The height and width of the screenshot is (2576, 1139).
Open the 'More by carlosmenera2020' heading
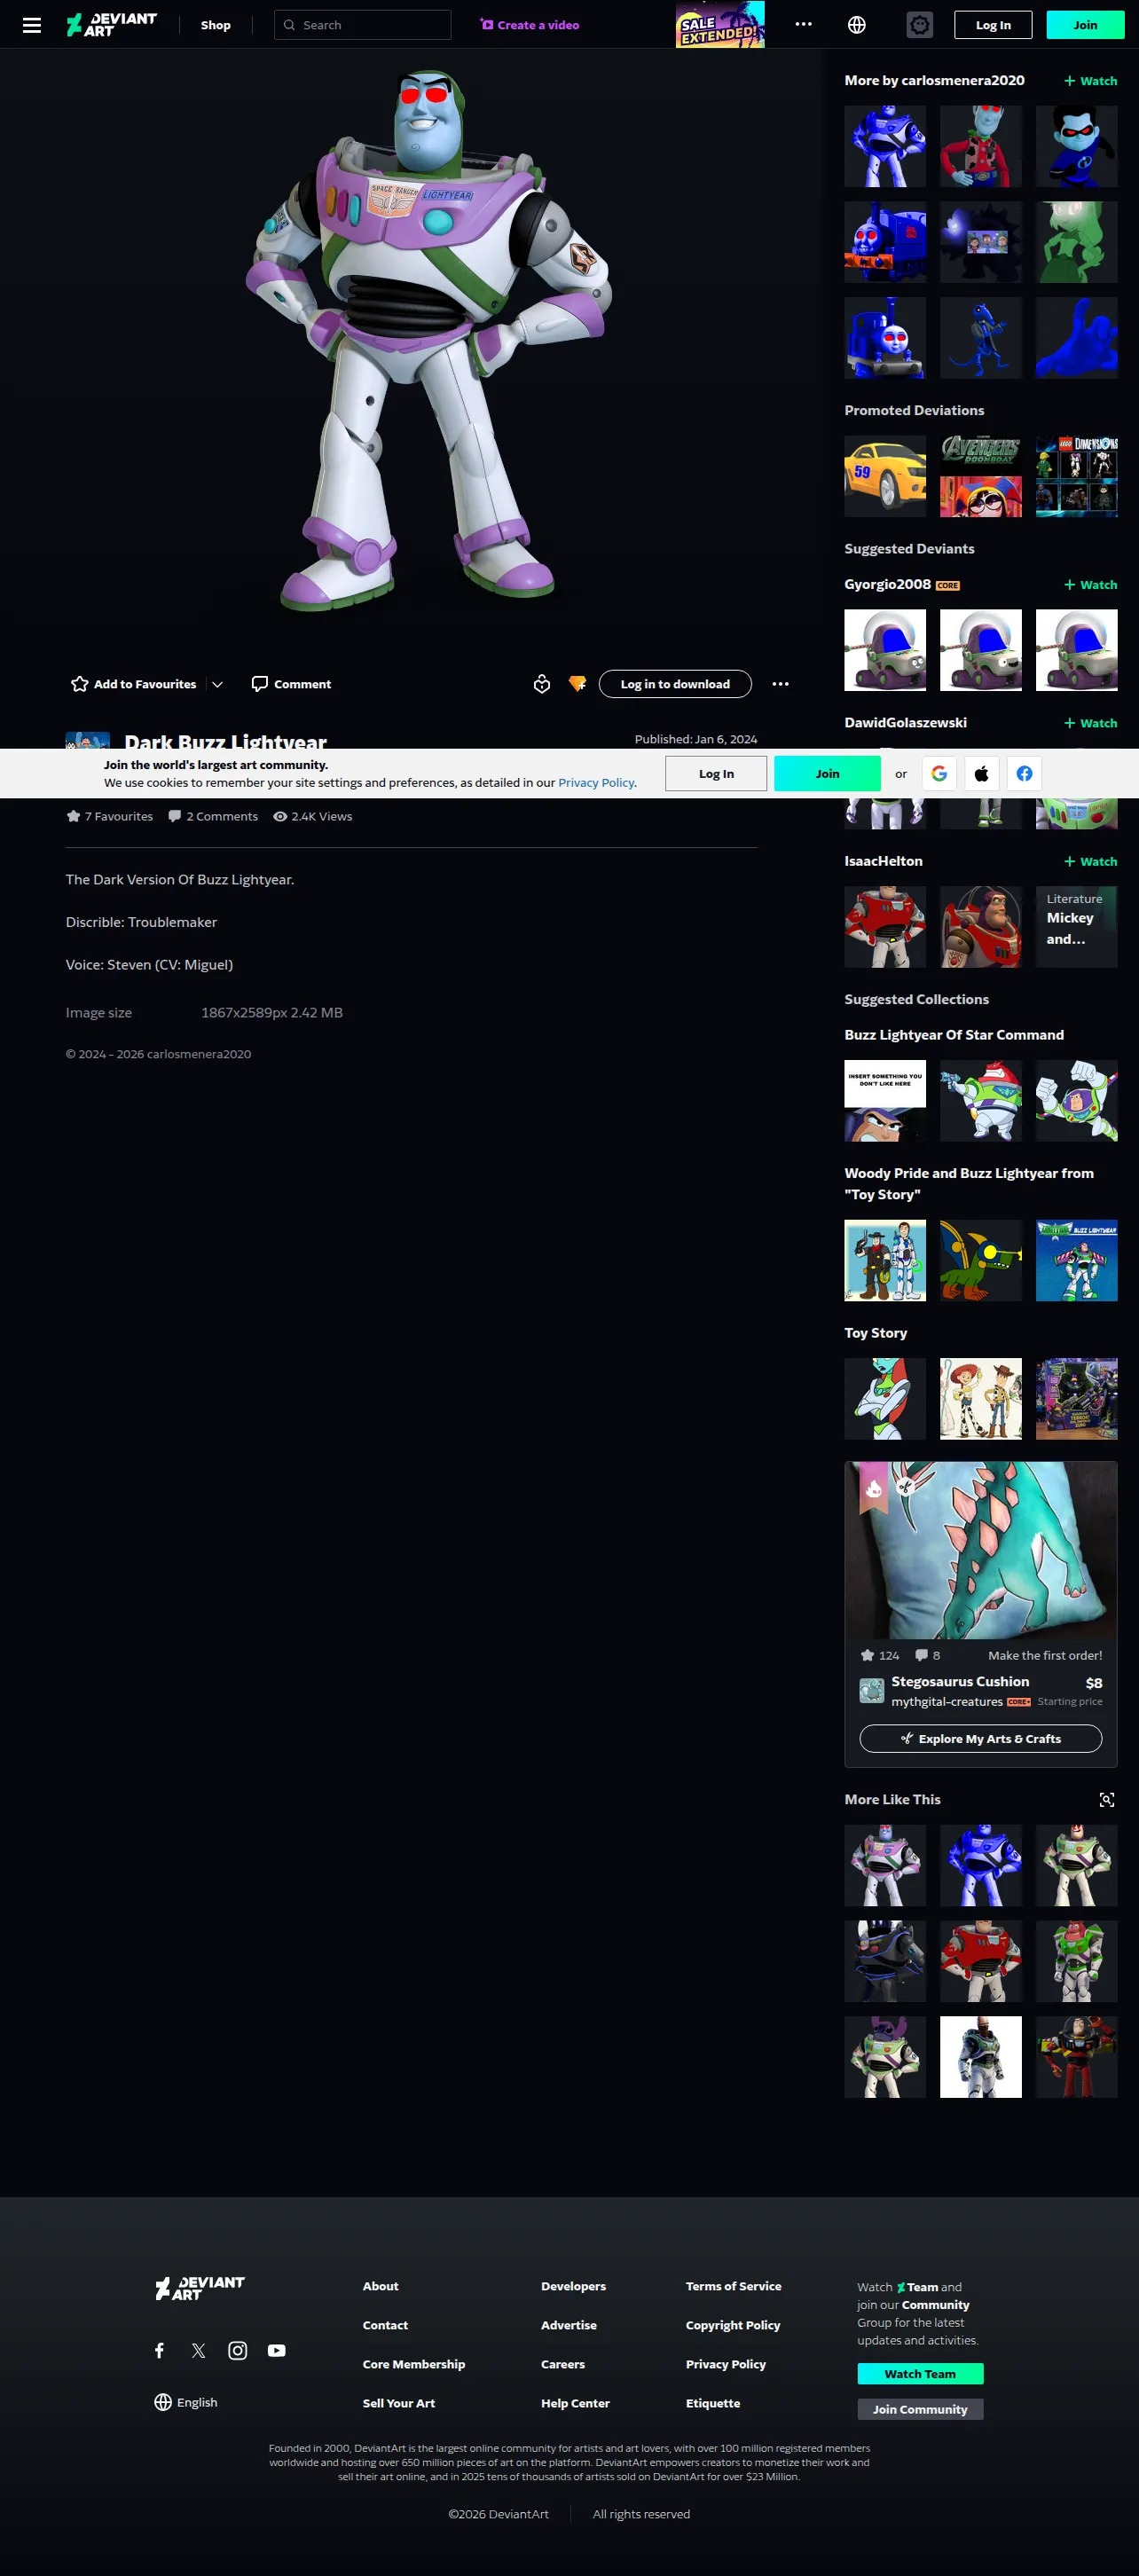(x=934, y=81)
